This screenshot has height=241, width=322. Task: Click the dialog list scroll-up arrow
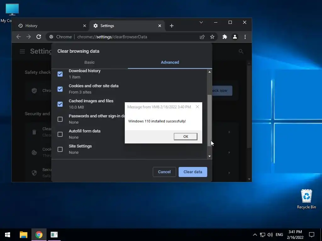[209, 72]
